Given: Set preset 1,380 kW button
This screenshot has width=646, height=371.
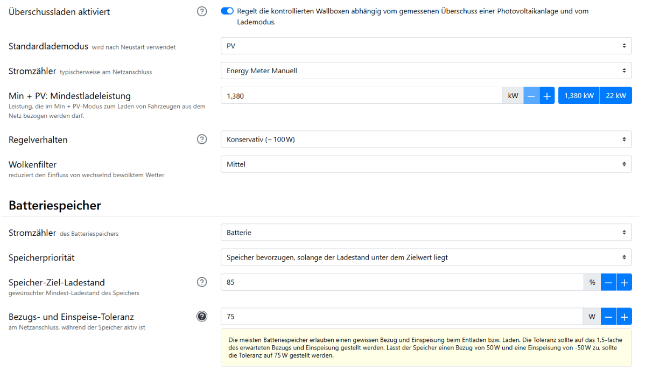Looking at the screenshot, I should [x=579, y=96].
